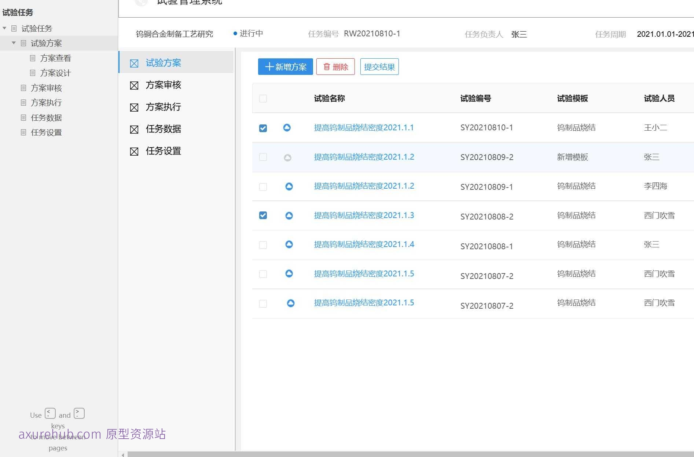The image size is (694, 457).
Task: Click the 新增方案 button
Action: (286, 67)
